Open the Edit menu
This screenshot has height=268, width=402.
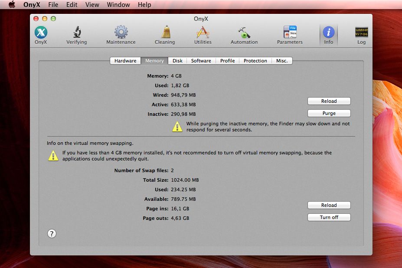tap(72, 5)
